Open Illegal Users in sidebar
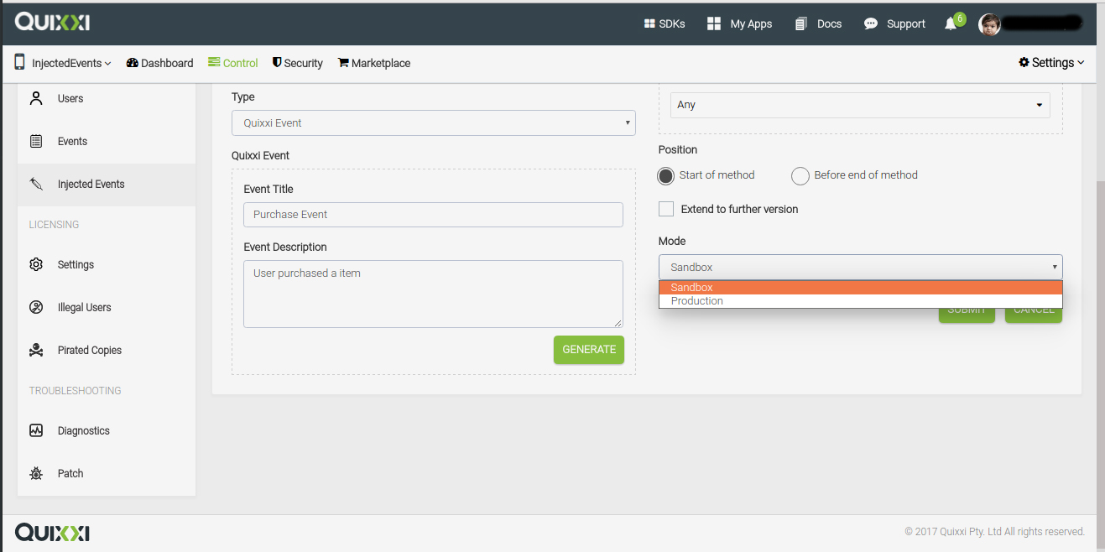The height and width of the screenshot is (552, 1105). [107, 307]
